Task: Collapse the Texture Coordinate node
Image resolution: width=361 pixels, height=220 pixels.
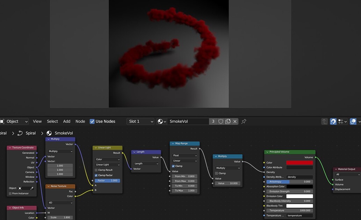Action: [10, 148]
